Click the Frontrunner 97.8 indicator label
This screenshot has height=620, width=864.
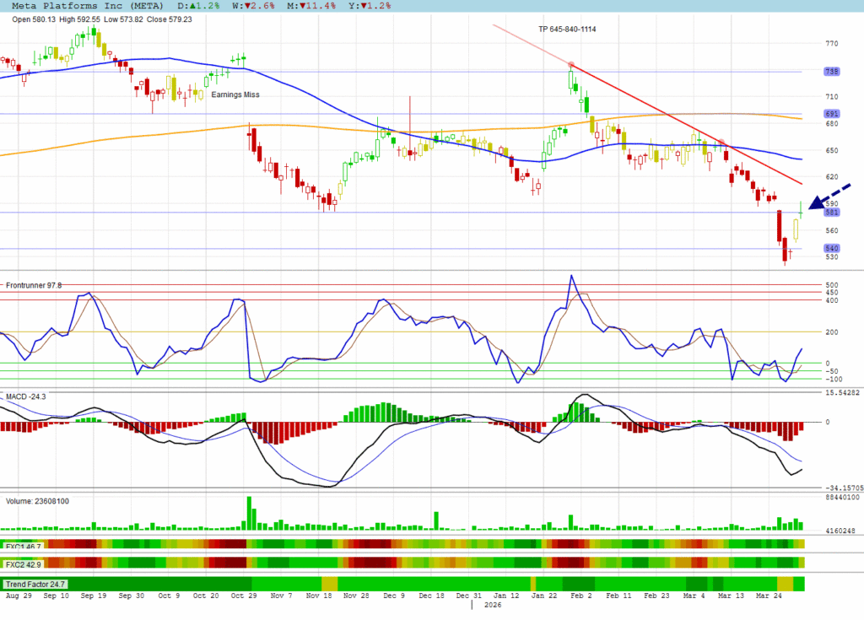coord(34,286)
